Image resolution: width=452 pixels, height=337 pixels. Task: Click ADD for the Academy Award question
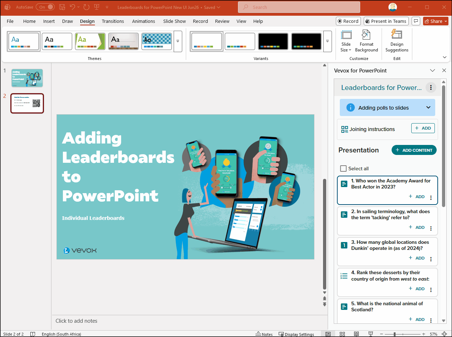[x=417, y=197]
